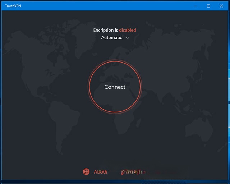Click the red 'disabled' status text
The image size is (230, 184).
point(128,30)
